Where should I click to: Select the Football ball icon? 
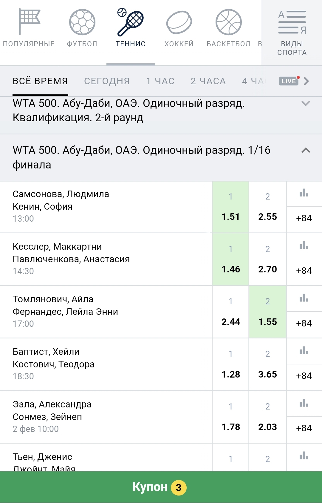click(x=82, y=22)
